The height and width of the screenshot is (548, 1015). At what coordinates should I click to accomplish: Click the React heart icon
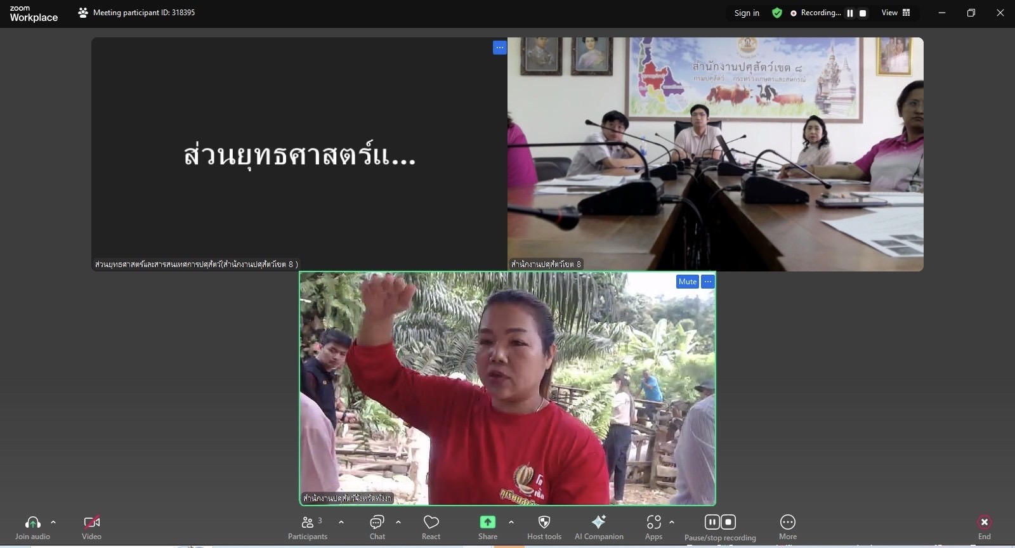(431, 527)
